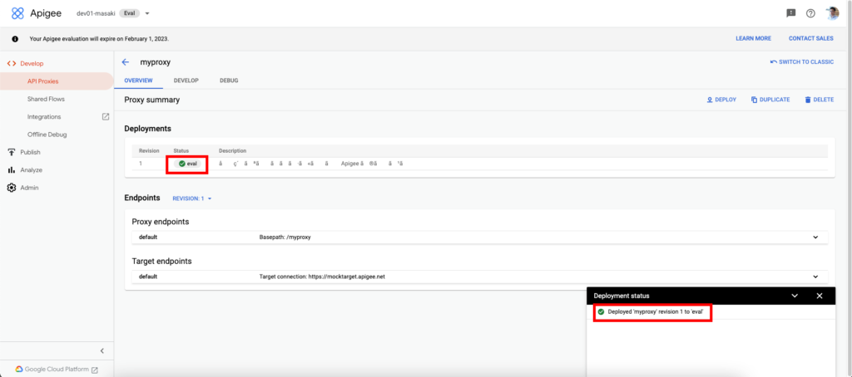Click the Deploy button
The height and width of the screenshot is (377, 852).
pyautogui.click(x=721, y=100)
